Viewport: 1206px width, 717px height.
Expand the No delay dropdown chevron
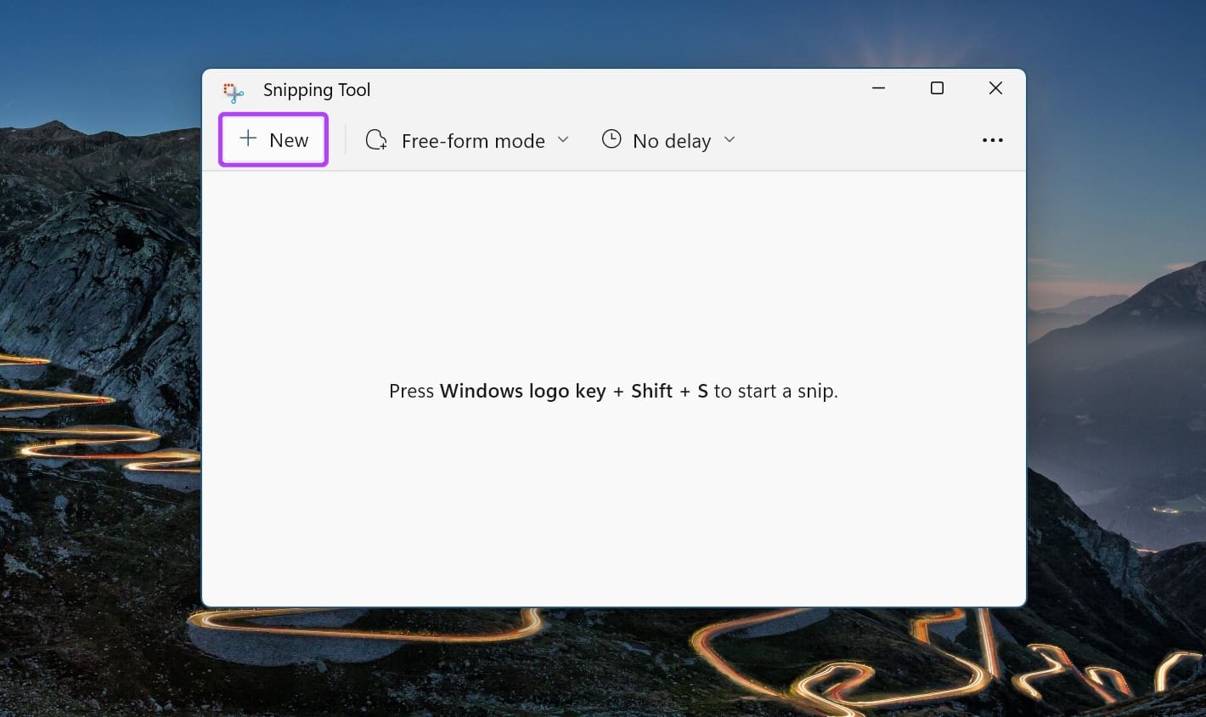click(x=729, y=139)
